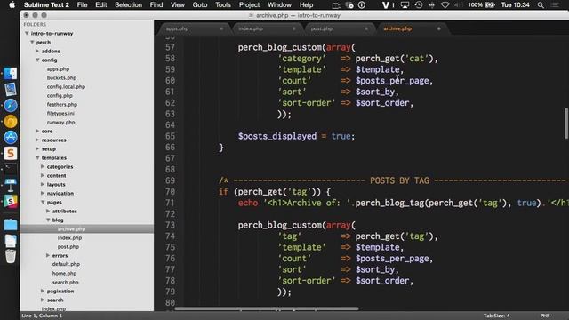The width and height of the screenshot is (569, 320).
Task: Click the Sublime Text dock icon
Action: coord(11,153)
